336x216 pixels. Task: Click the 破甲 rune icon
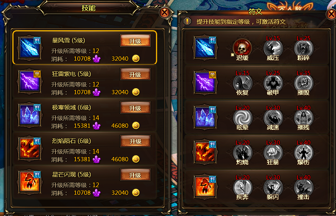coord(273,83)
